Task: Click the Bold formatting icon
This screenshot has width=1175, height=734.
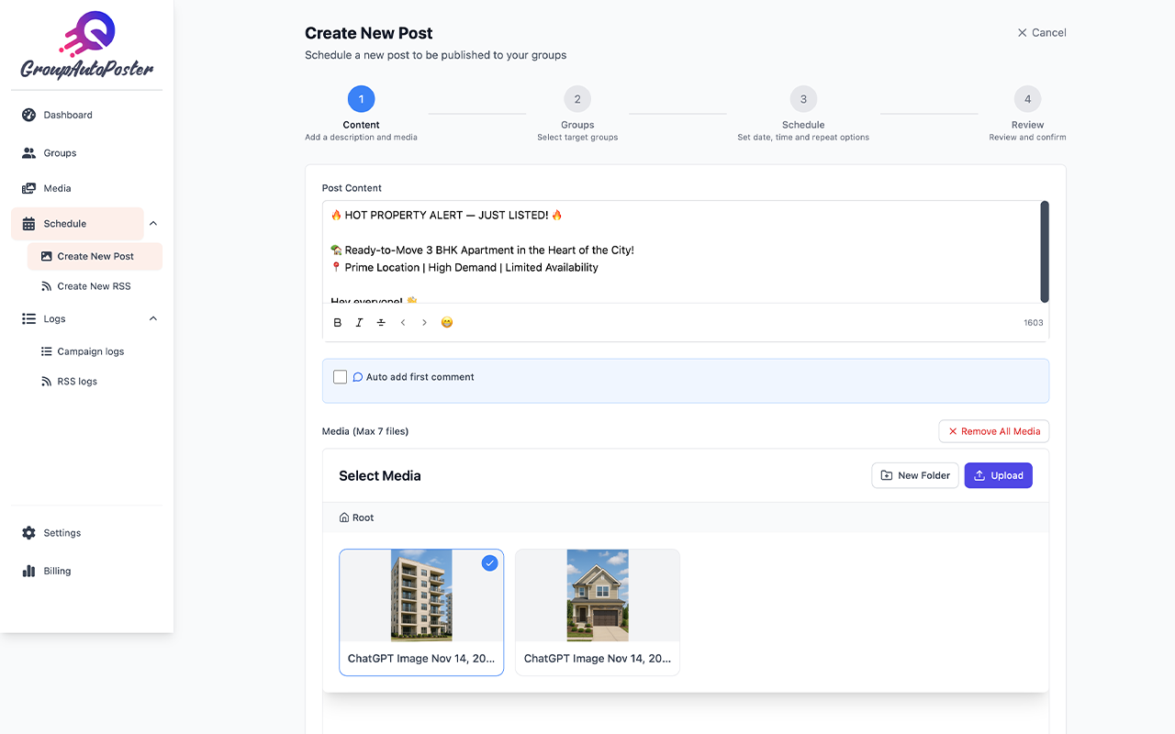Action: pos(338,323)
